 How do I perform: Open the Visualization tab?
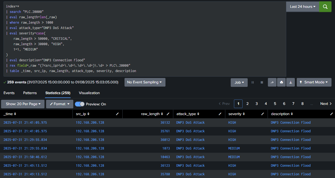[89, 93]
